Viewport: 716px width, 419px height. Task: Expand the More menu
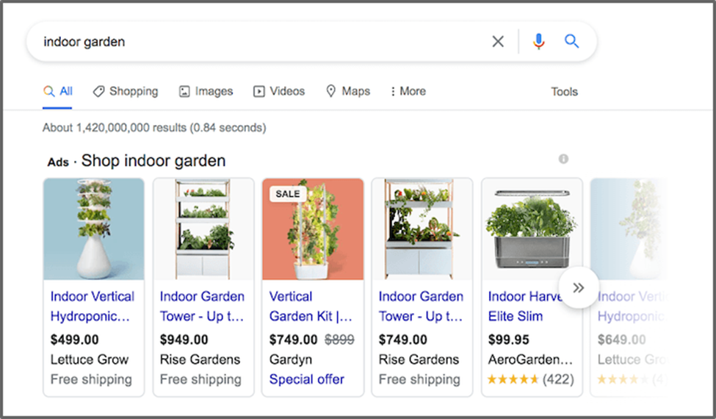pos(408,92)
